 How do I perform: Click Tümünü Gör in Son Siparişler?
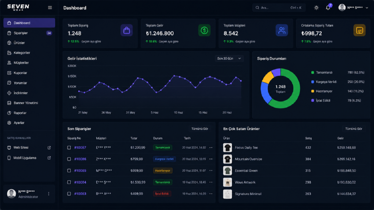[199, 129]
